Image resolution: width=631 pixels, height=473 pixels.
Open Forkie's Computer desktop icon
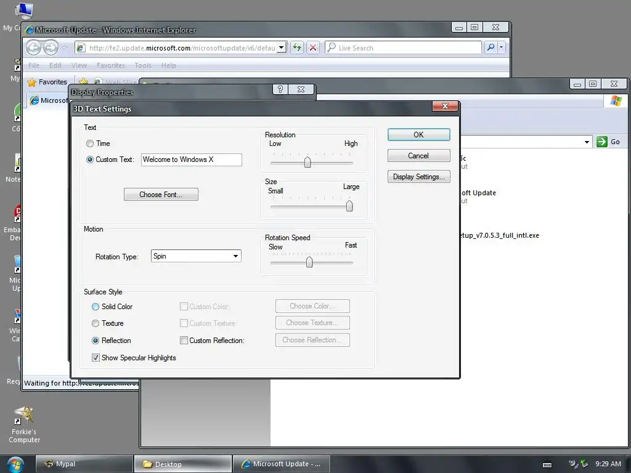tap(24, 425)
